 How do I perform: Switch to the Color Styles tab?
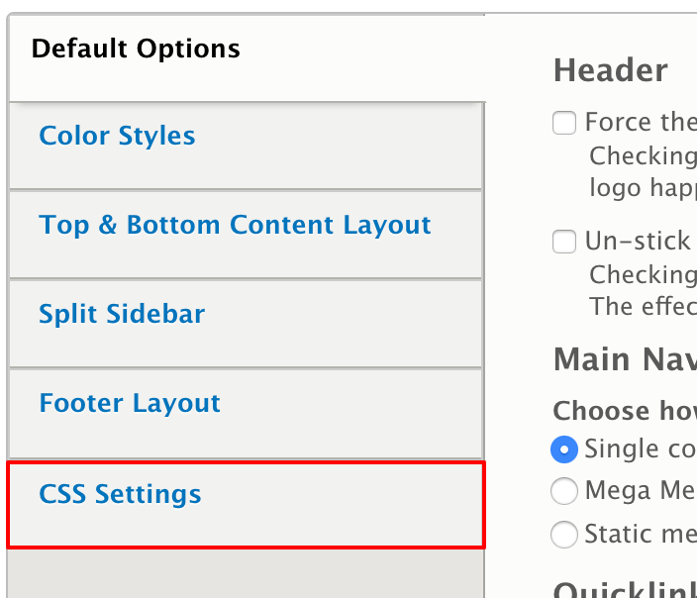pyautogui.click(x=117, y=136)
